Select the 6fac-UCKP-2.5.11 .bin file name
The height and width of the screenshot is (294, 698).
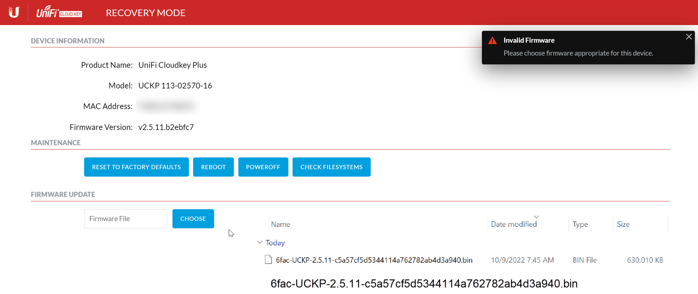point(374,260)
